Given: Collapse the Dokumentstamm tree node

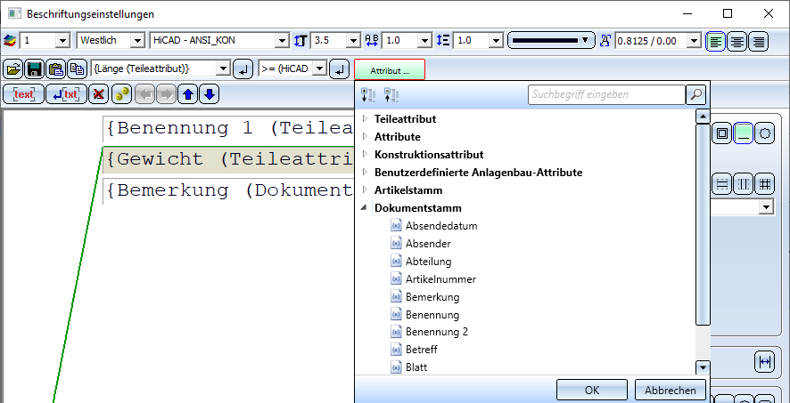Looking at the screenshot, I should (365, 208).
